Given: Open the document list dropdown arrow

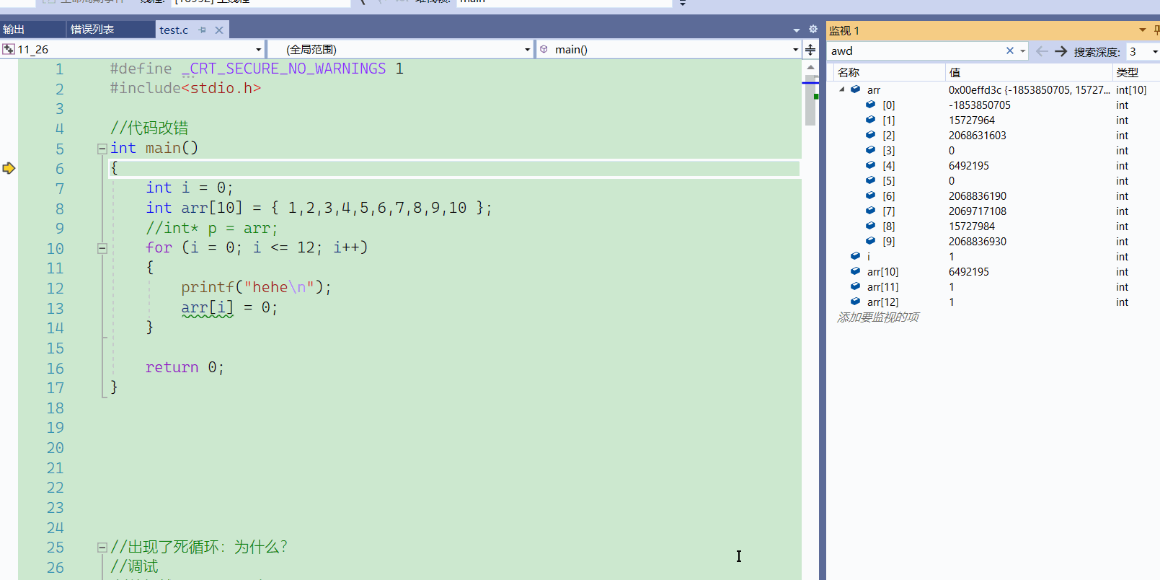Looking at the screenshot, I should (797, 30).
